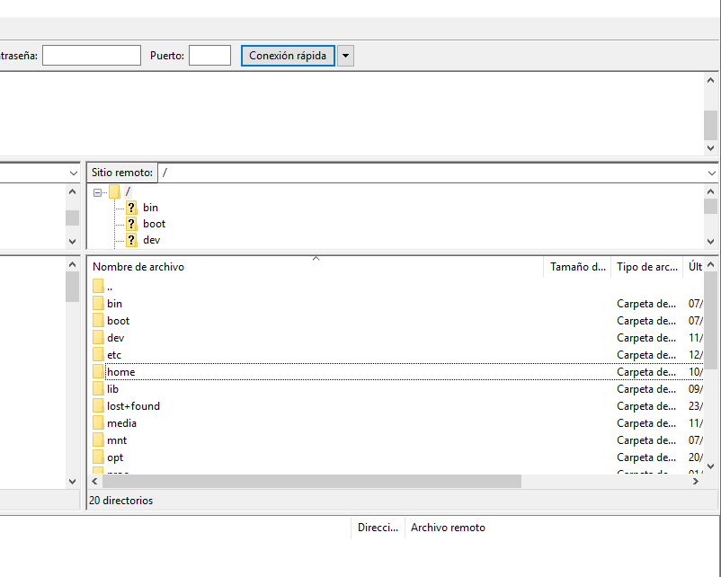Click the bin question-mark icon in tree
This screenshot has height=577, width=721.
click(x=131, y=208)
